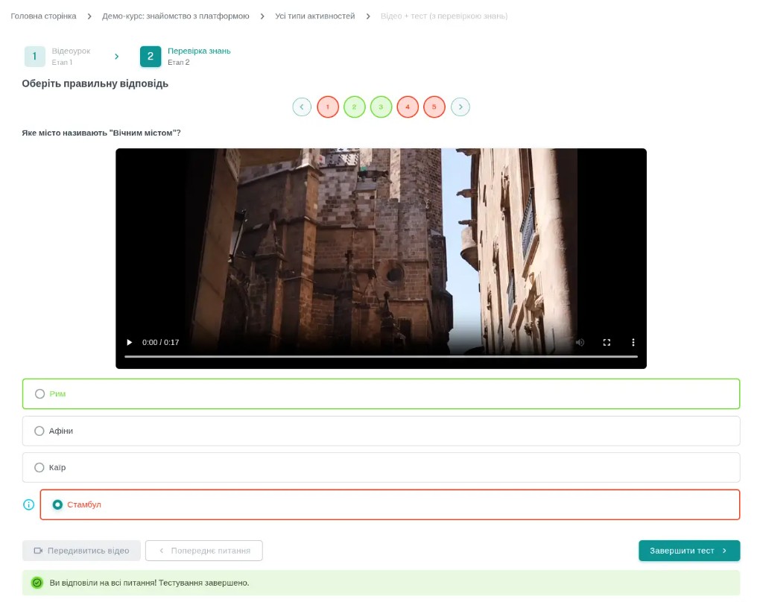
Task: Go to previous question circle arrow
Action: tap(302, 107)
